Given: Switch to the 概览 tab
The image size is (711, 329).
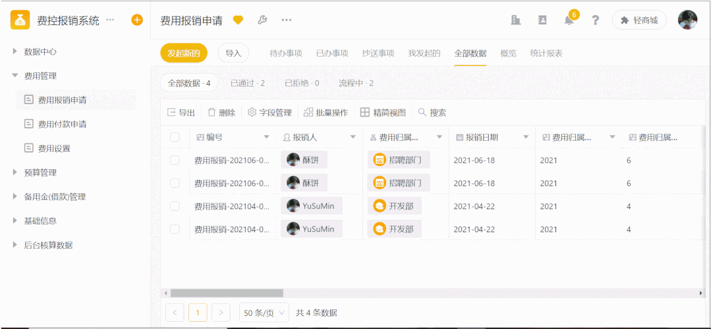Looking at the screenshot, I should click(508, 53).
